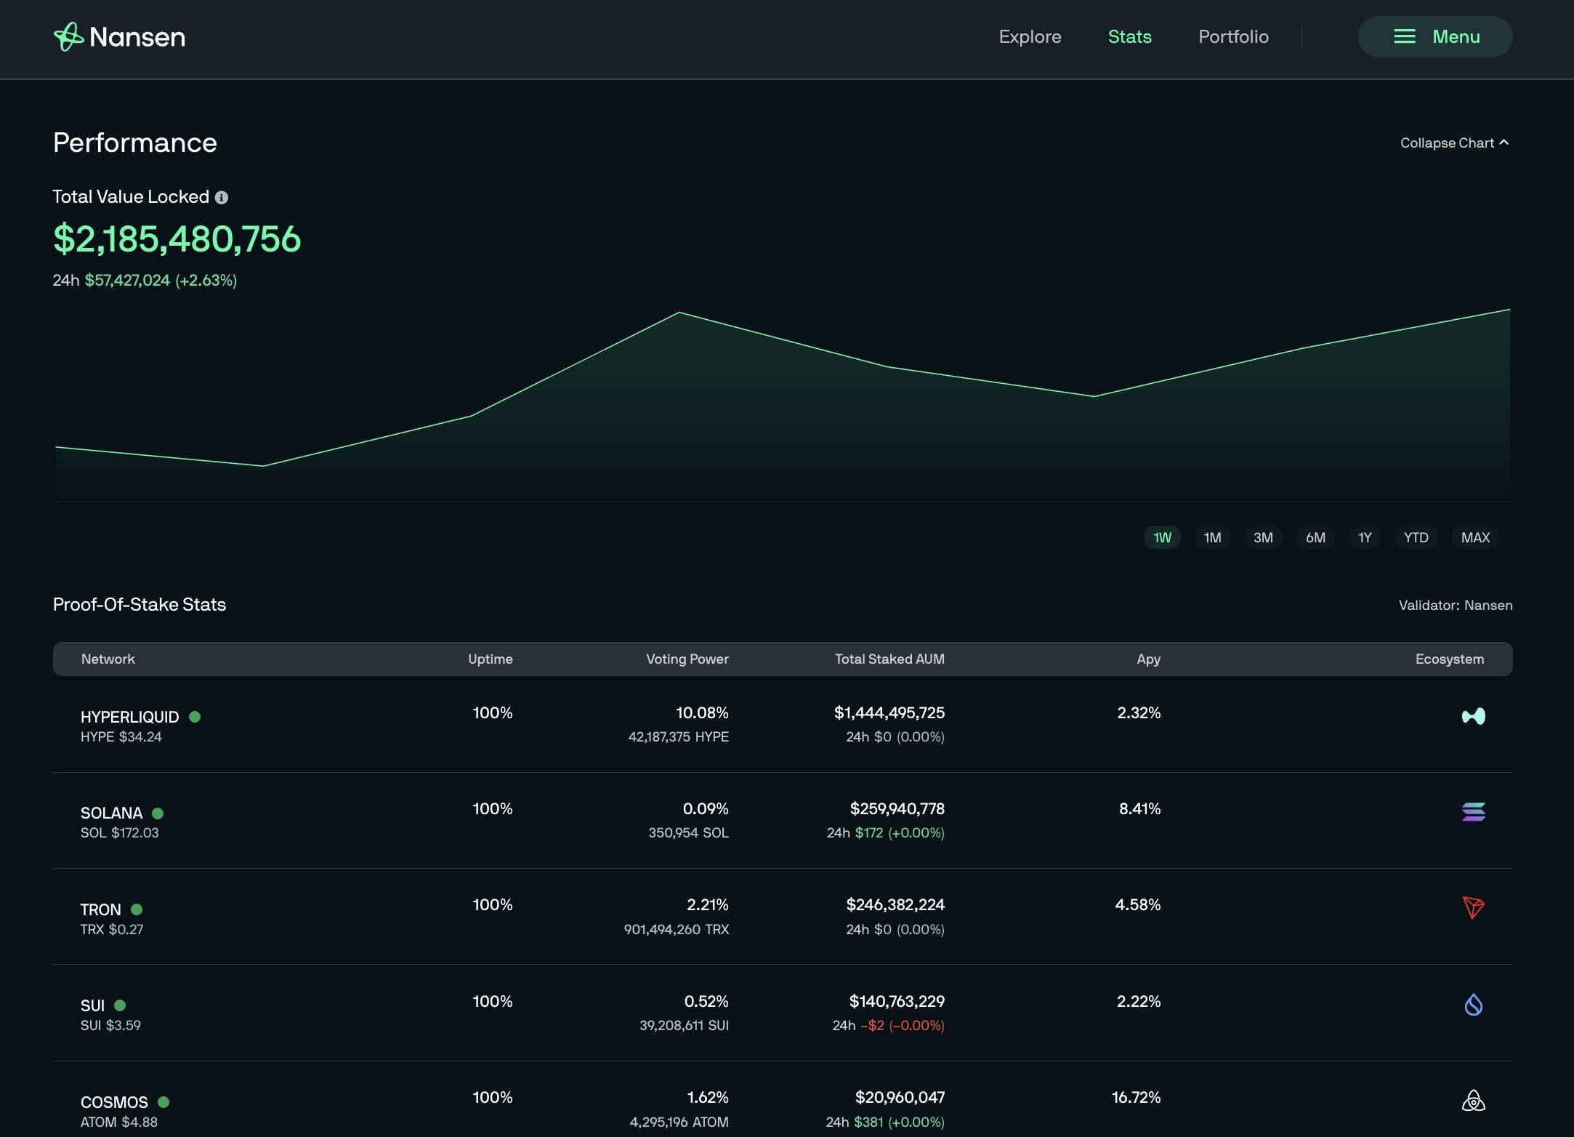Open the COSMOS network row
1574x1137 pixels.
[x=783, y=1099]
